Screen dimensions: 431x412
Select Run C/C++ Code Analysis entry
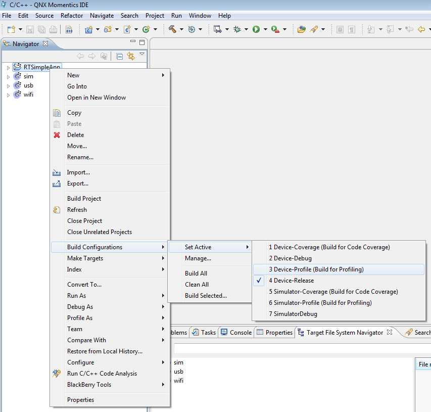coord(102,374)
